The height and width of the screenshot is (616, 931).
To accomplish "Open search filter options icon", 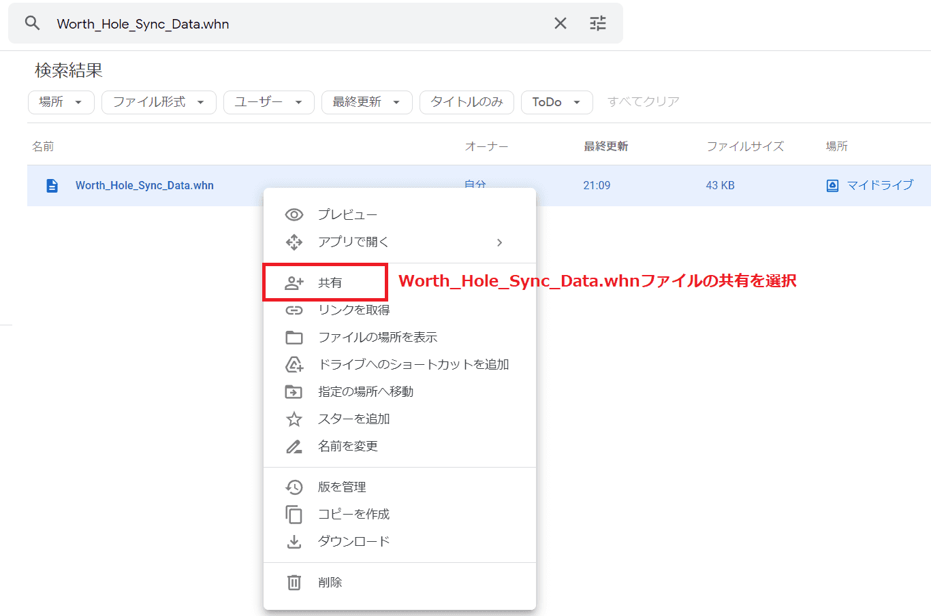I will tap(597, 24).
